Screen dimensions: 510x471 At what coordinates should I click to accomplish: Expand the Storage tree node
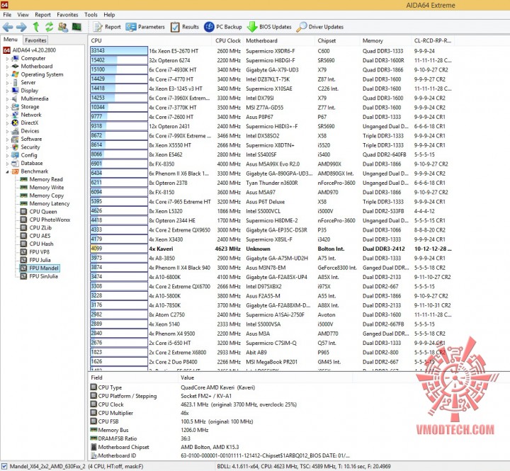[x=7, y=107]
